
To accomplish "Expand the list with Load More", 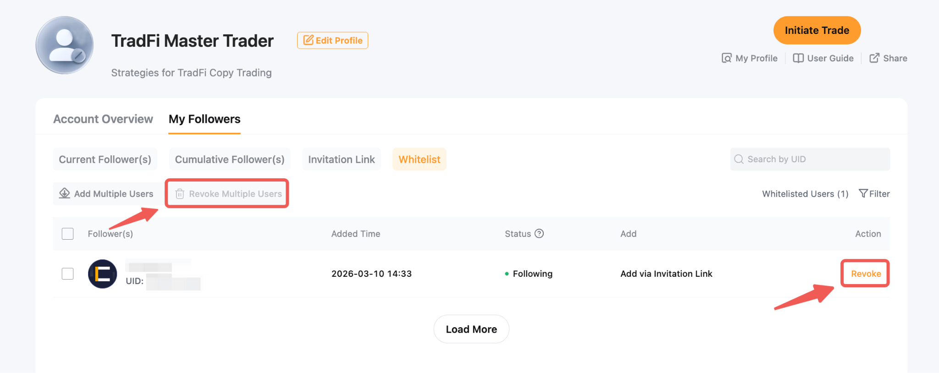I will pyautogui.click(x=471, y=329).
